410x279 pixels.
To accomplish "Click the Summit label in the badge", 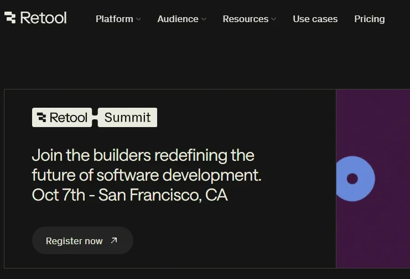I will (x=127, y=118).
